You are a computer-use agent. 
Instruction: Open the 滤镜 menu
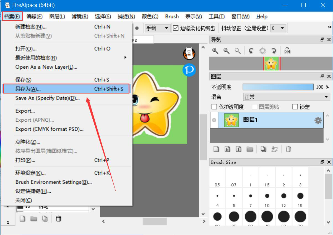(x=80, y=17)
